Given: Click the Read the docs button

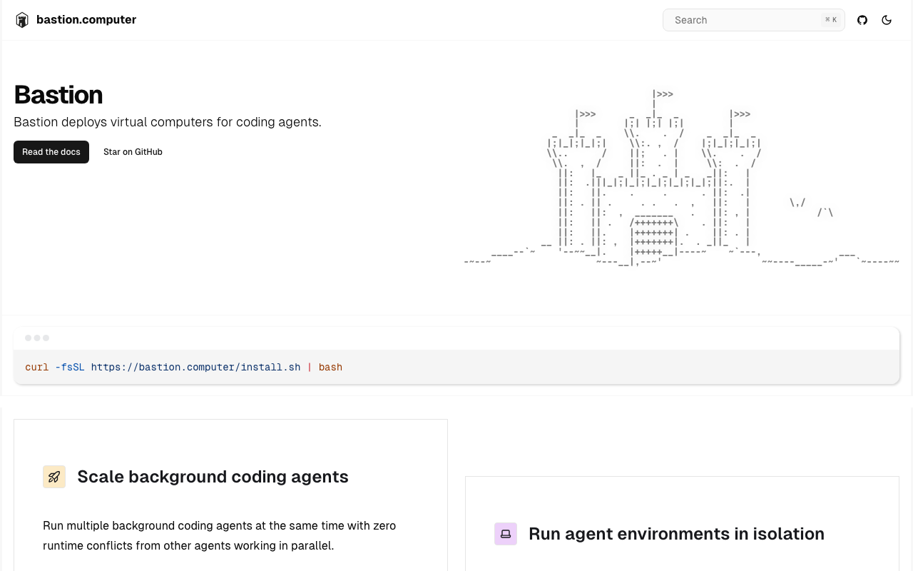Looking at the screenshot, I should (51, 152).
